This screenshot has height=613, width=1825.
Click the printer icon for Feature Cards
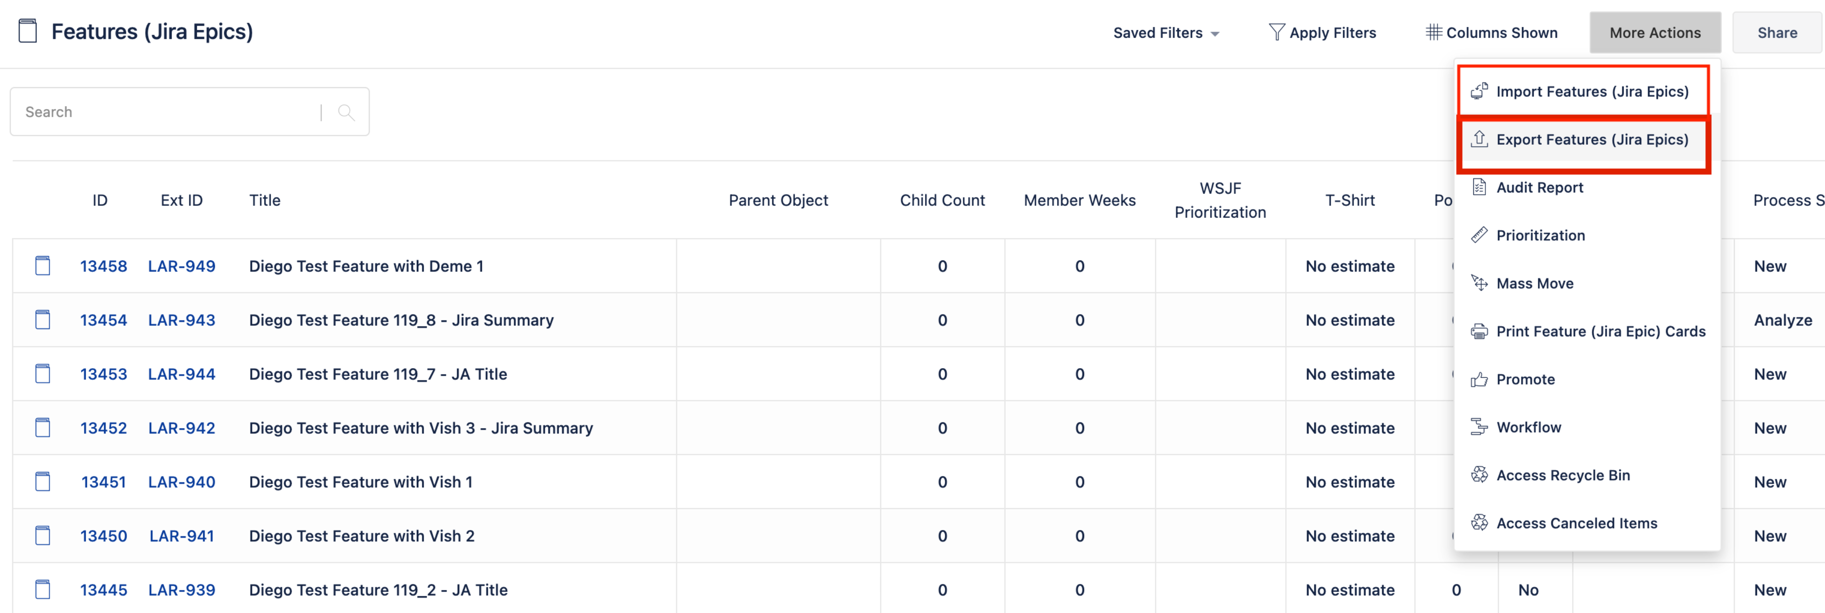coord(1479,331)
